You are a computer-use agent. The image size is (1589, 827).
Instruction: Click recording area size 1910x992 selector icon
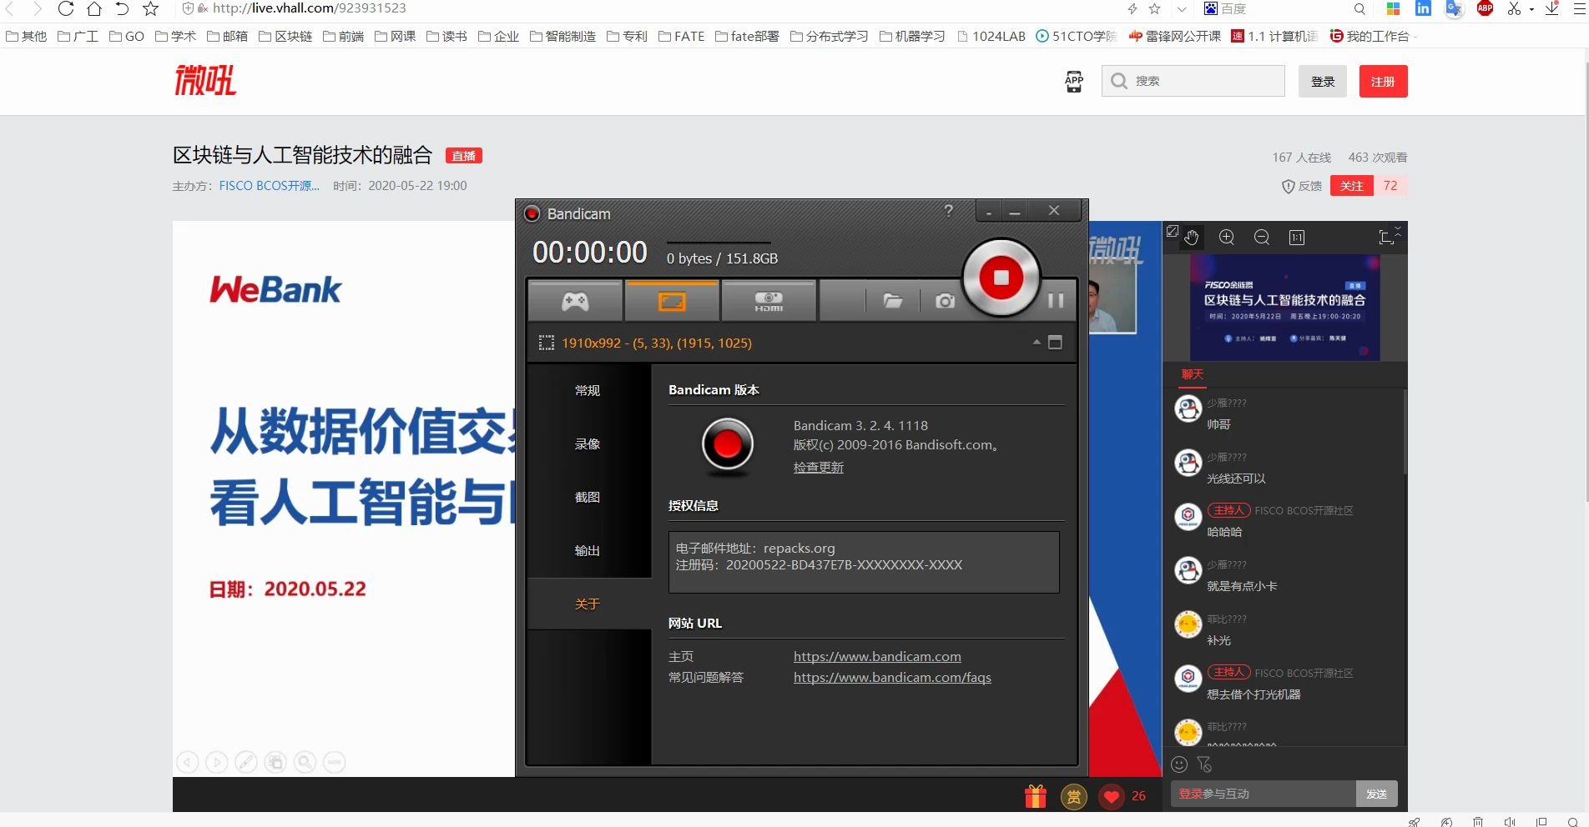pos(547,343)
